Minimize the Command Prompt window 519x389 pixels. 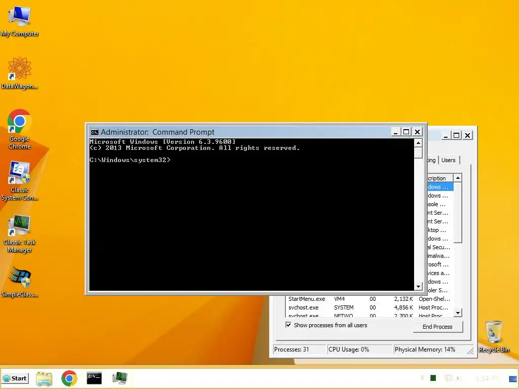click(395, 132)
